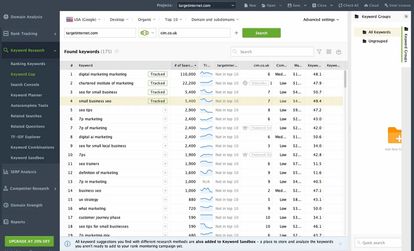The width and height of the screenshot is (414, 251).
Task: Open Autocomplete Tools item
Action: tap(29, 106)
